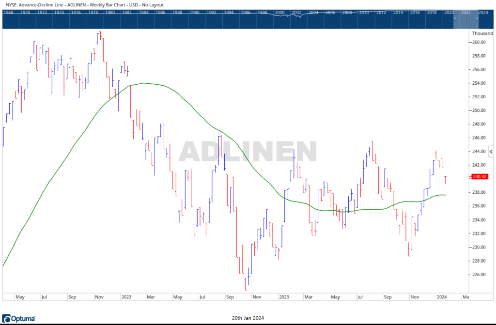This screenshot has width=496, height=325.
Task: Click the 20th Jan 2024 date text
Action: pyautogui.click(x=248, y=319)
